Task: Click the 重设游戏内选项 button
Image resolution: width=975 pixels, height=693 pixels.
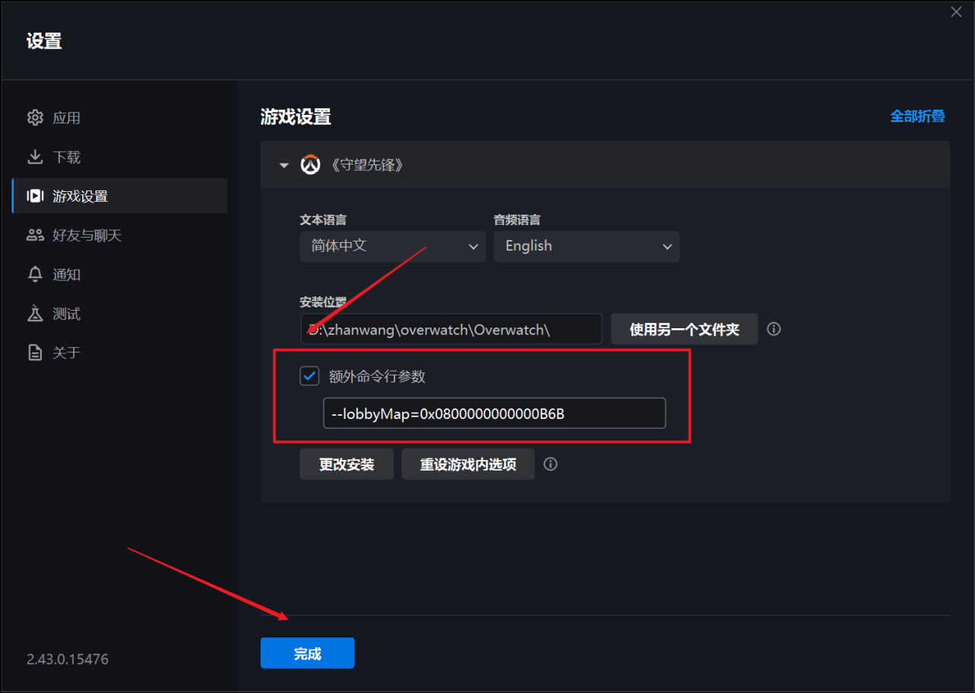Action: pos(468,464)
